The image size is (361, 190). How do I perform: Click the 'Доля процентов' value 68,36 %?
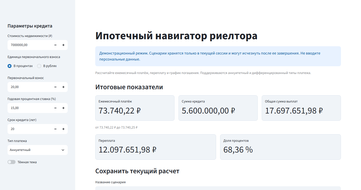coord(238,149)
